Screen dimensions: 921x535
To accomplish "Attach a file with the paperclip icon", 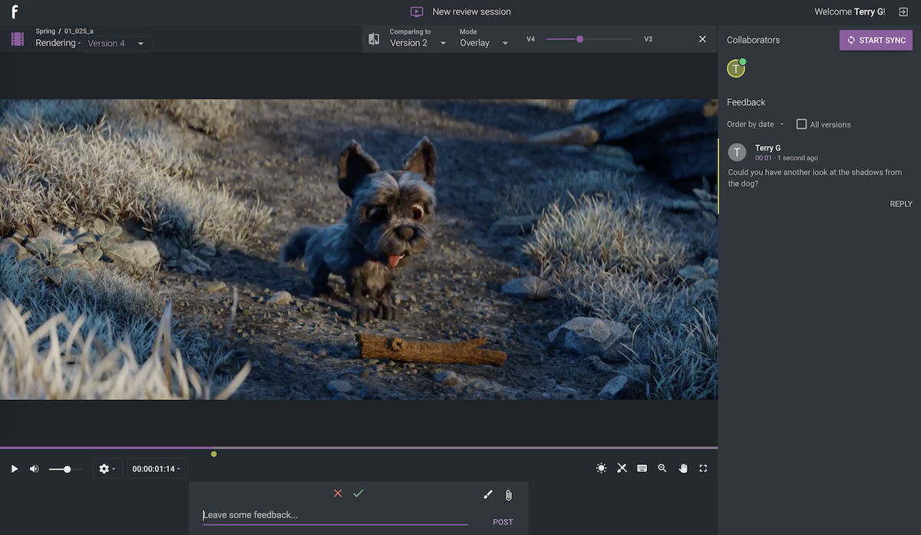I will click(x=508, y=495).
